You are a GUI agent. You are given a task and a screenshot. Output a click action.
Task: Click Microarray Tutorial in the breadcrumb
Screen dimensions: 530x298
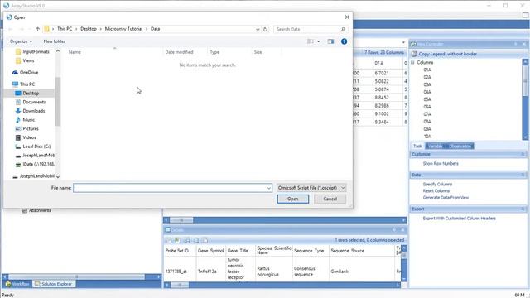point(123,29)
